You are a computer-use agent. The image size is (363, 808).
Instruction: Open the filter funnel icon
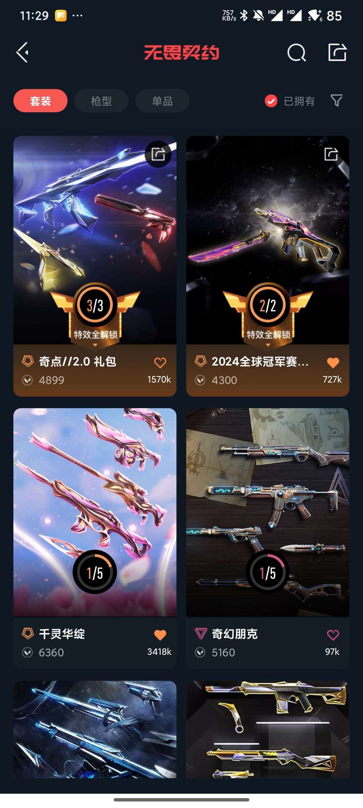pyautogui.click(x=336, y=100)
